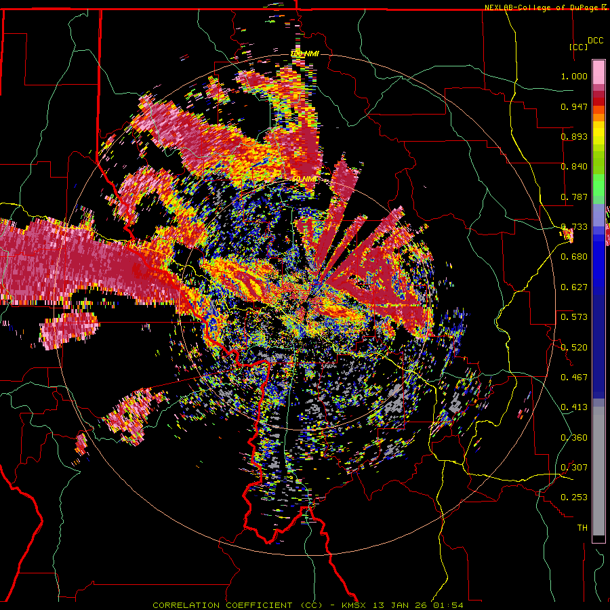Click the 0.787 scale value
Viewport: 610px width, 610px height.
[574, 197]
